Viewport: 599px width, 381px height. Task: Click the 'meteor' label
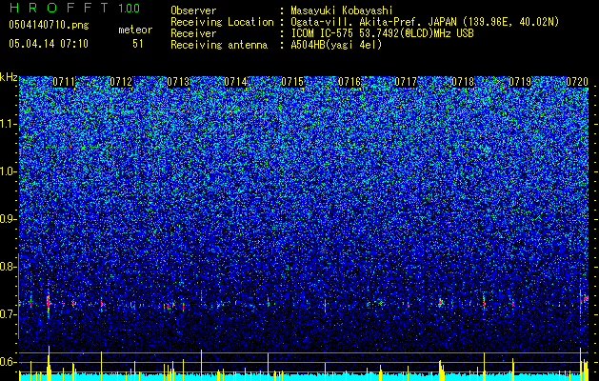point(135,30)
